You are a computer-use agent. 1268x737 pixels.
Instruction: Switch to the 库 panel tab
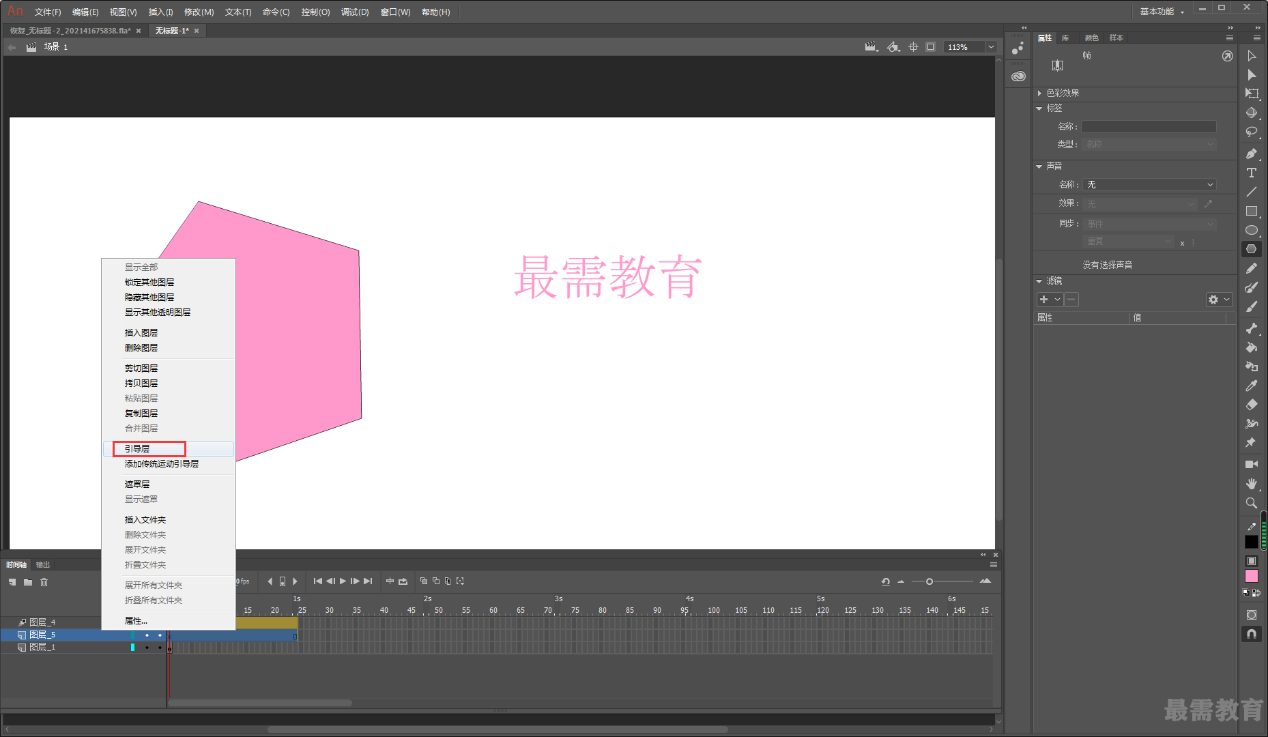1065,38
